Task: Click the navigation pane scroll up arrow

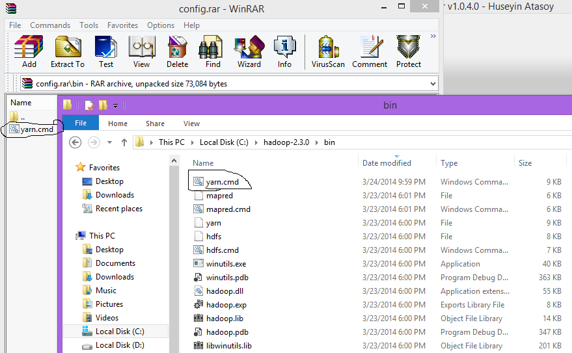Action: click(x=174, y=161)
